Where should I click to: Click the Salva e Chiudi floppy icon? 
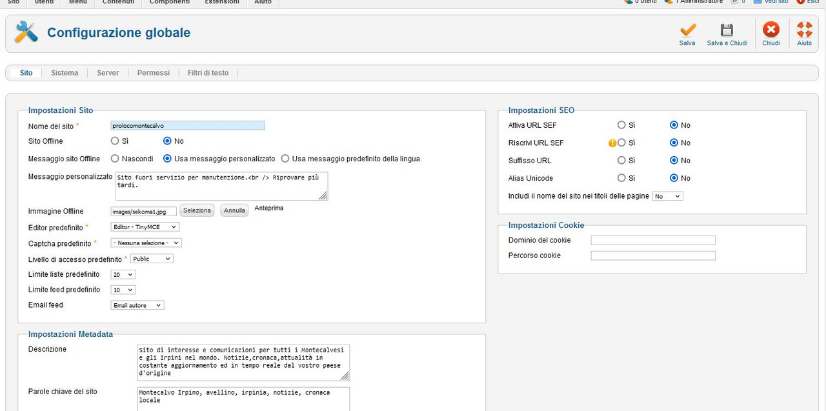[x=727, y=30]
